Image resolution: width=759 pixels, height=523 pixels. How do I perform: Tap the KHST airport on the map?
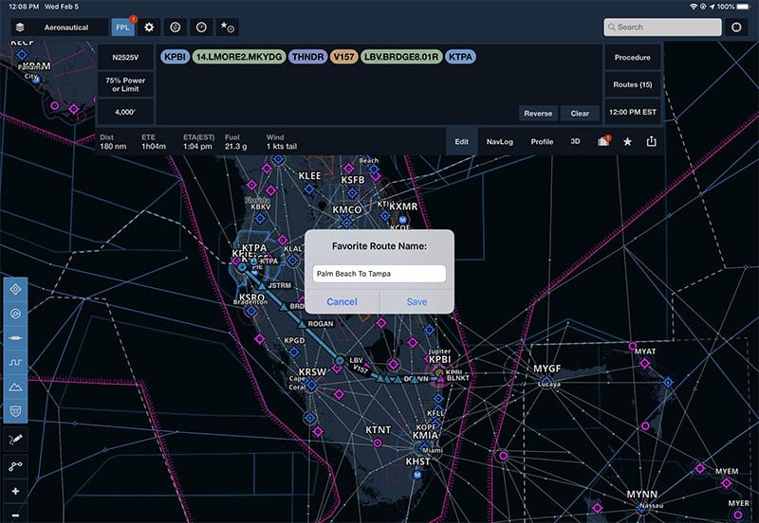(417, 475)
